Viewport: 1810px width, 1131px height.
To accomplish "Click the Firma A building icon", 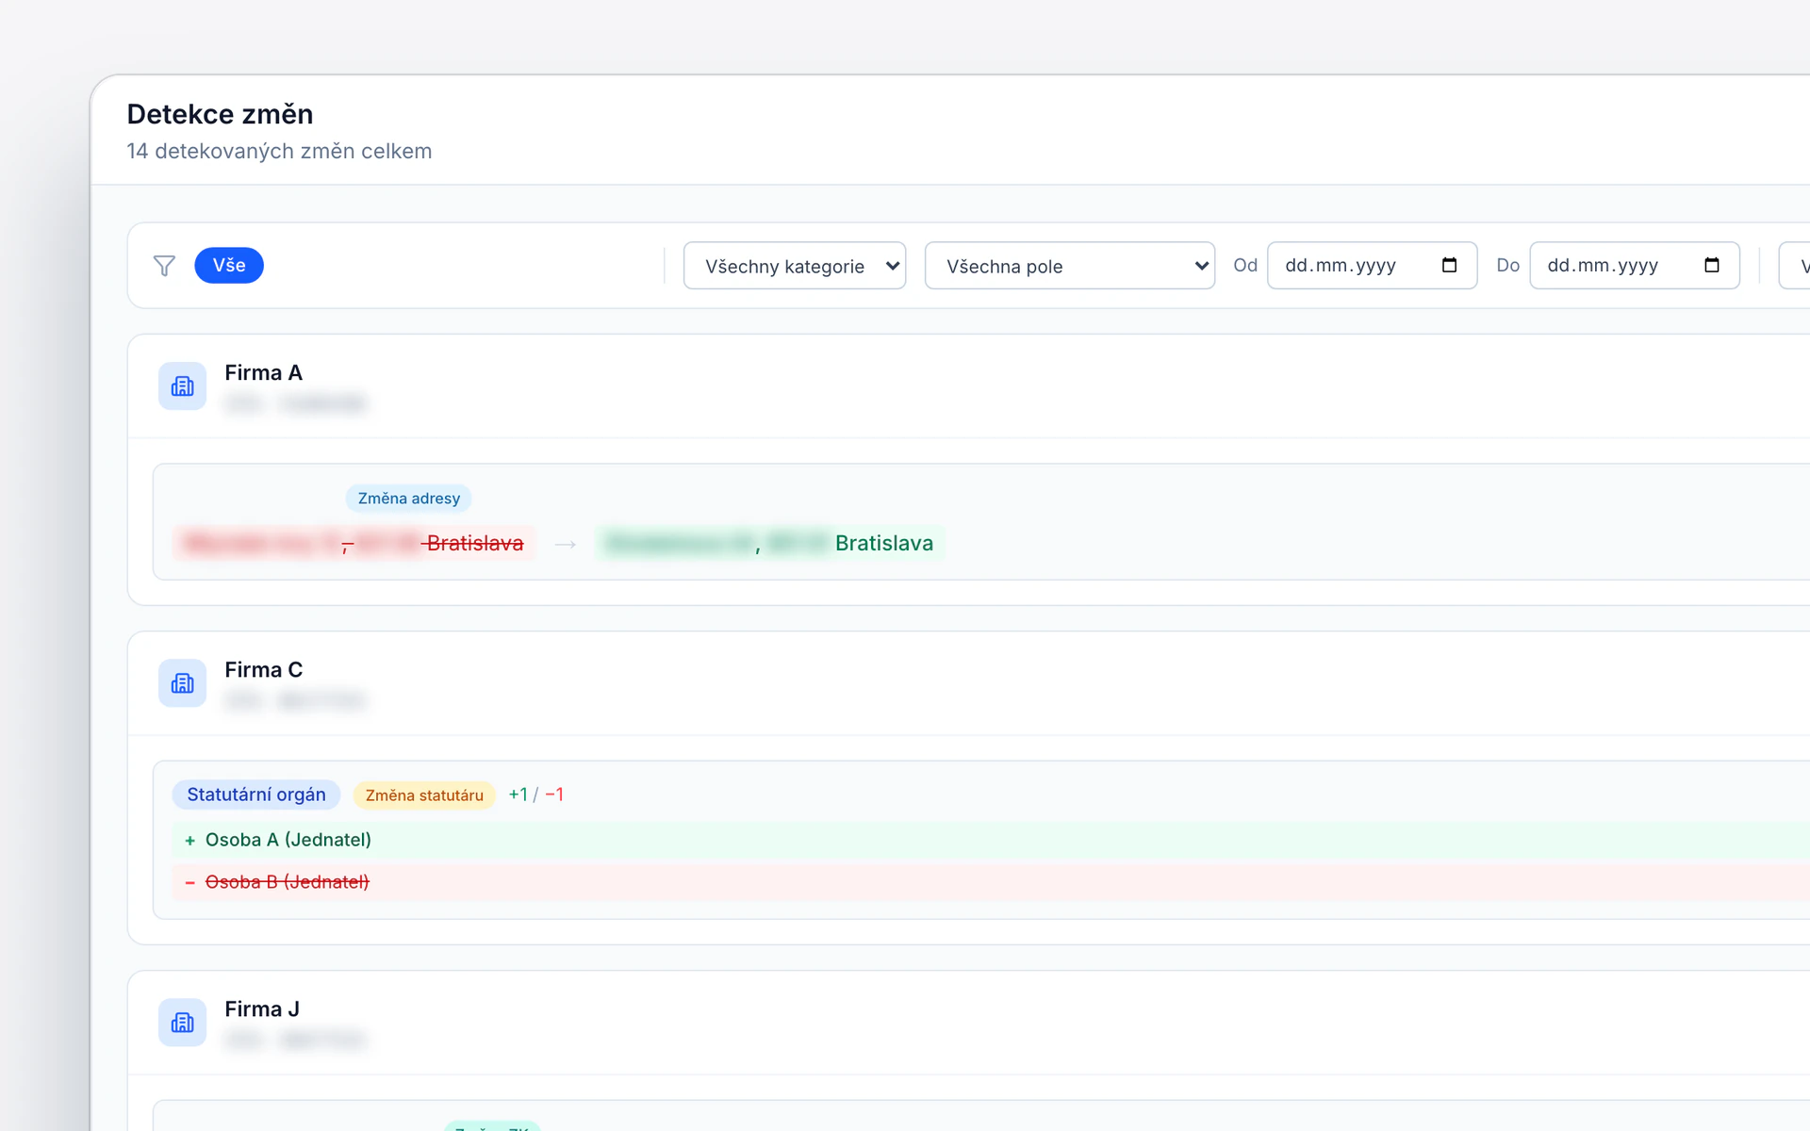I will [x=182, y=386].
